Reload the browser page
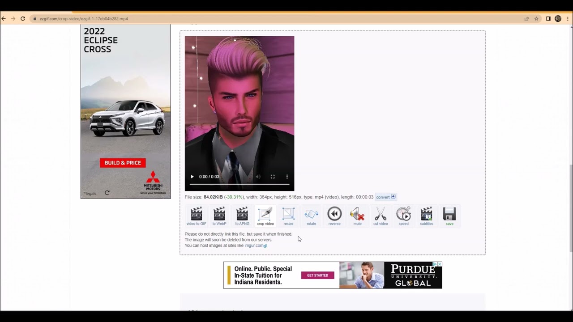573x322 pixels. pyautogui.click(x=23, y=19)
